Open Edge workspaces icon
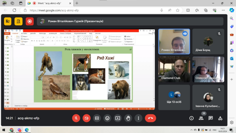Image resolution: width=236 pixels, height=133 pixels. [x=12, y=3]
